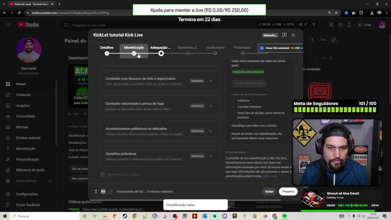The height and width of the screenshot is (220, 391).
Task: Go to the Verificações step
Action: (x=215, y=50)
